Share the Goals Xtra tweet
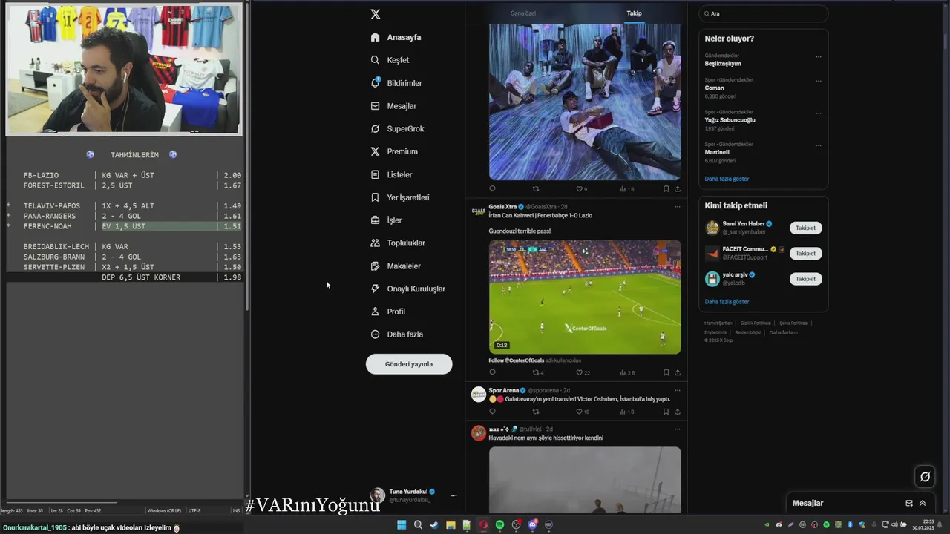 click(x=678, y=372)
